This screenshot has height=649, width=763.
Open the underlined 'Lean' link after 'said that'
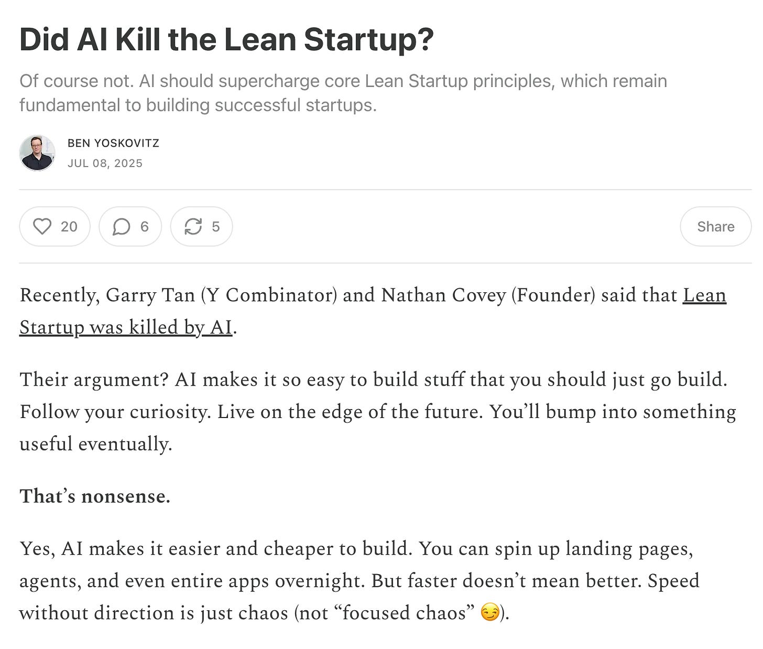tap(704, 295)
